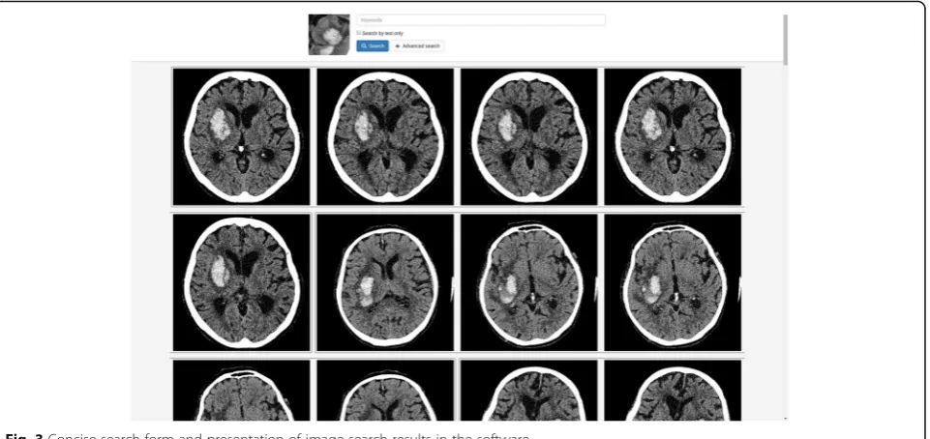Open the second CT result in second row
The image size is (930, 439).
[x=385, y=282]
